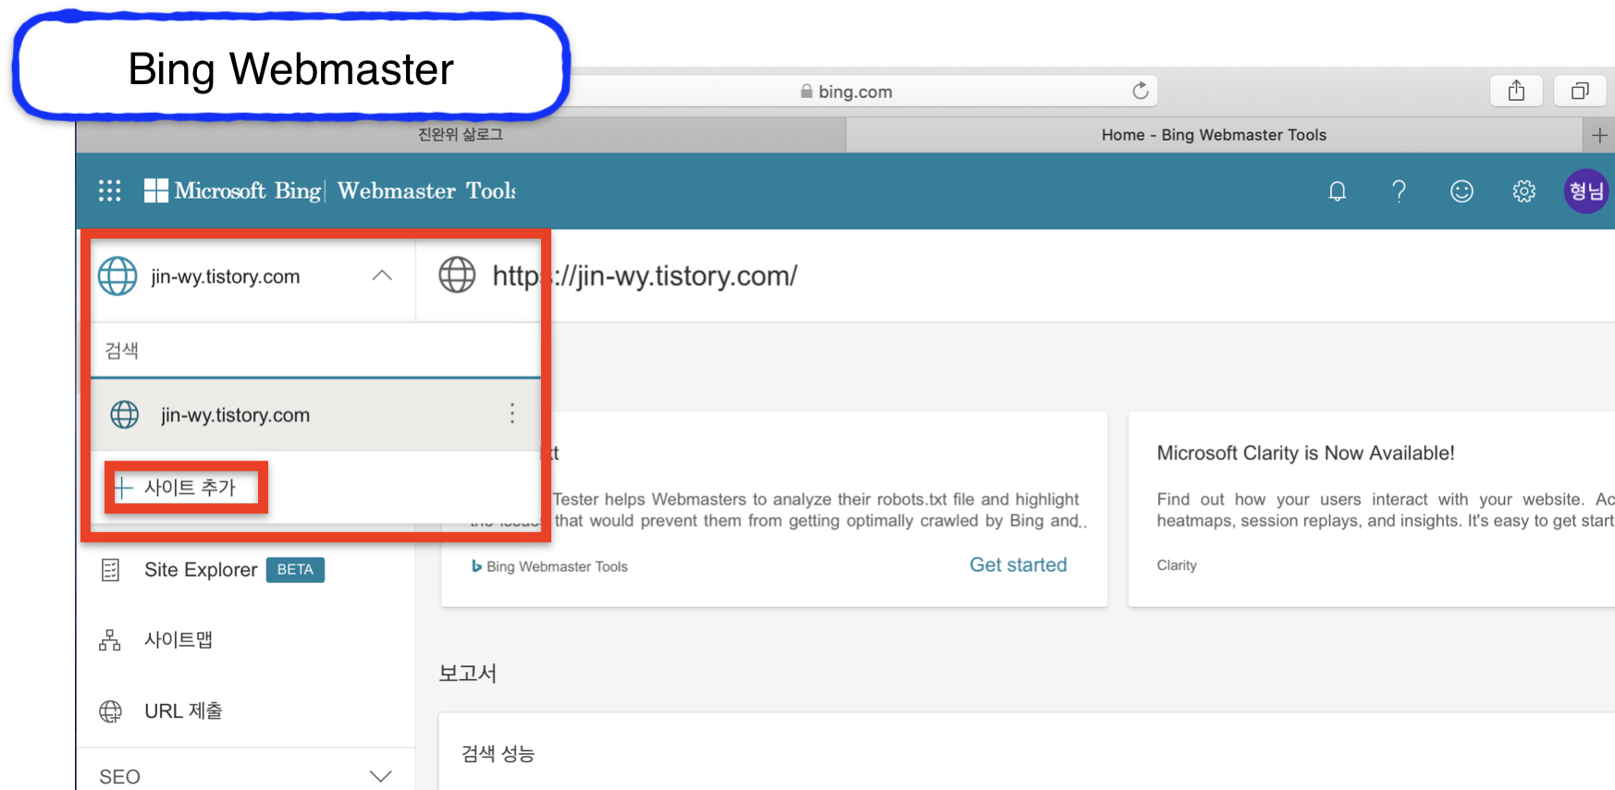Click the URL 제출 globe icon

pos(110,711)
